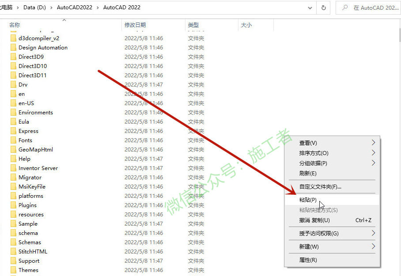Open 属性(R) from context menu
This screenshot has height=276, width=401.
click(x=332, y=260)
